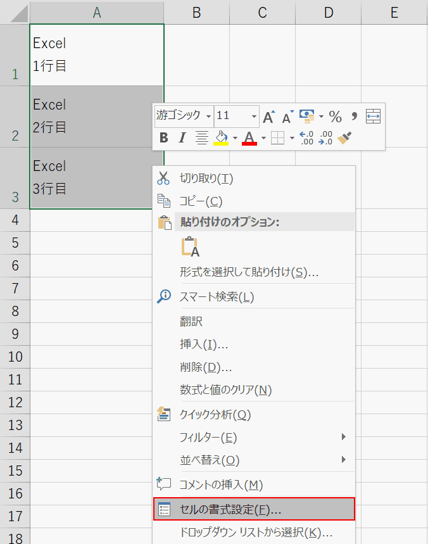The width and height of the screenshot is (428, 544).
Task: Select クイック分析(Q) menu entry
Action: (254, 415)
